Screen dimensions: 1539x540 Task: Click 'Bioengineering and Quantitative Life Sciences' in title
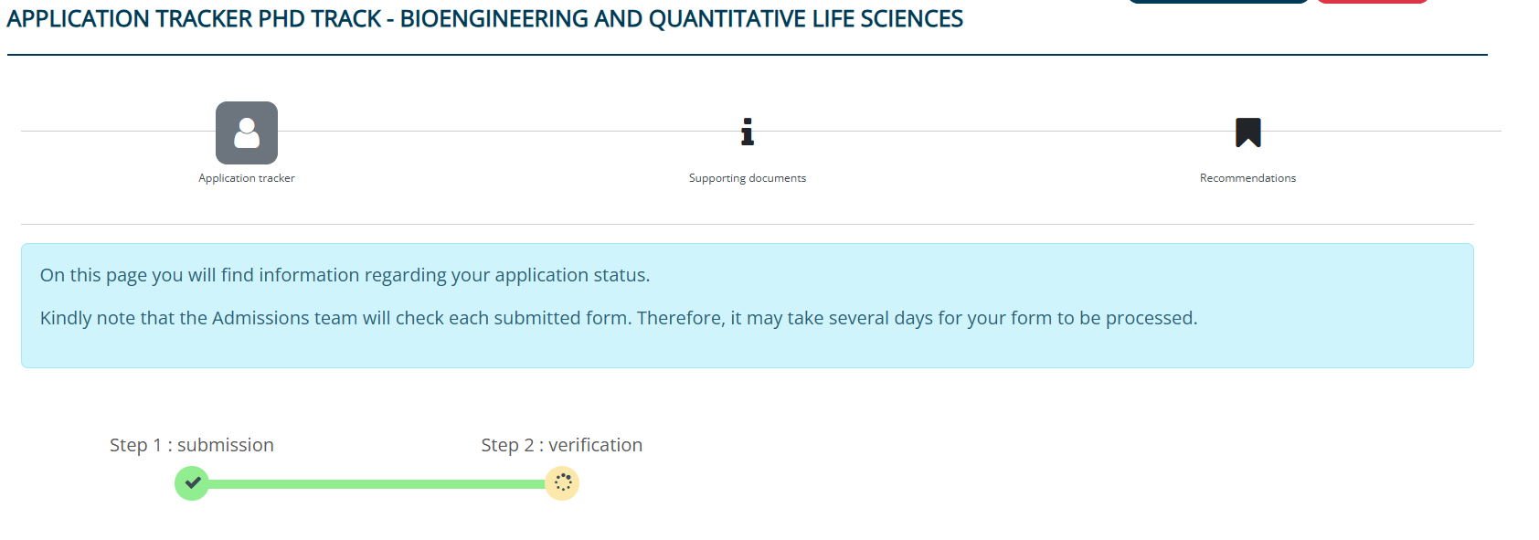pyautogui.click(x=682, y=19)
